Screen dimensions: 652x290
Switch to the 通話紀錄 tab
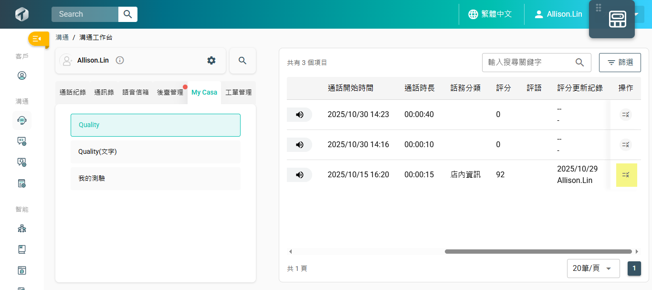[x=73, y=92]
